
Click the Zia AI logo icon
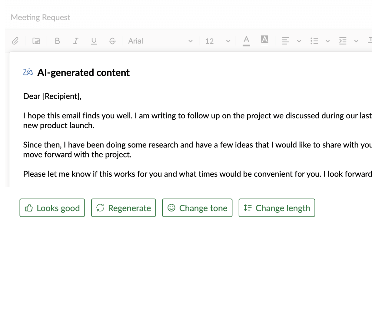tap(28, 72)
